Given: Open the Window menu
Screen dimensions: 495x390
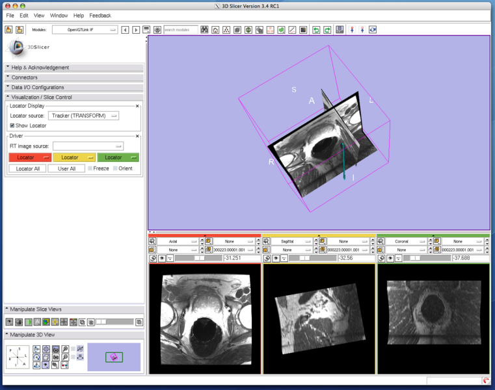Looking at the screenshot, I should point(59,16).
